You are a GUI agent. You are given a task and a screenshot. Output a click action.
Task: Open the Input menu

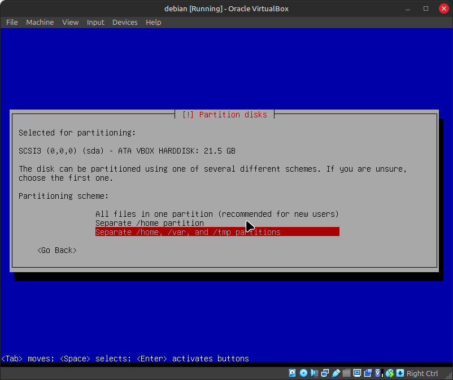[x=95, y=22]
